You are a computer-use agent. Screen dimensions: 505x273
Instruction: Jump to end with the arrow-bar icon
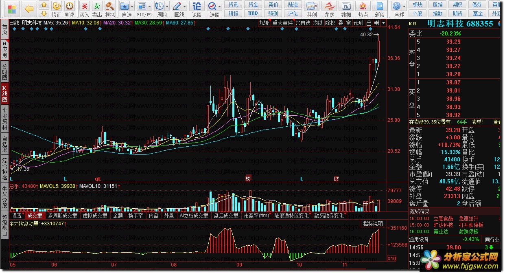coord(377,23)
